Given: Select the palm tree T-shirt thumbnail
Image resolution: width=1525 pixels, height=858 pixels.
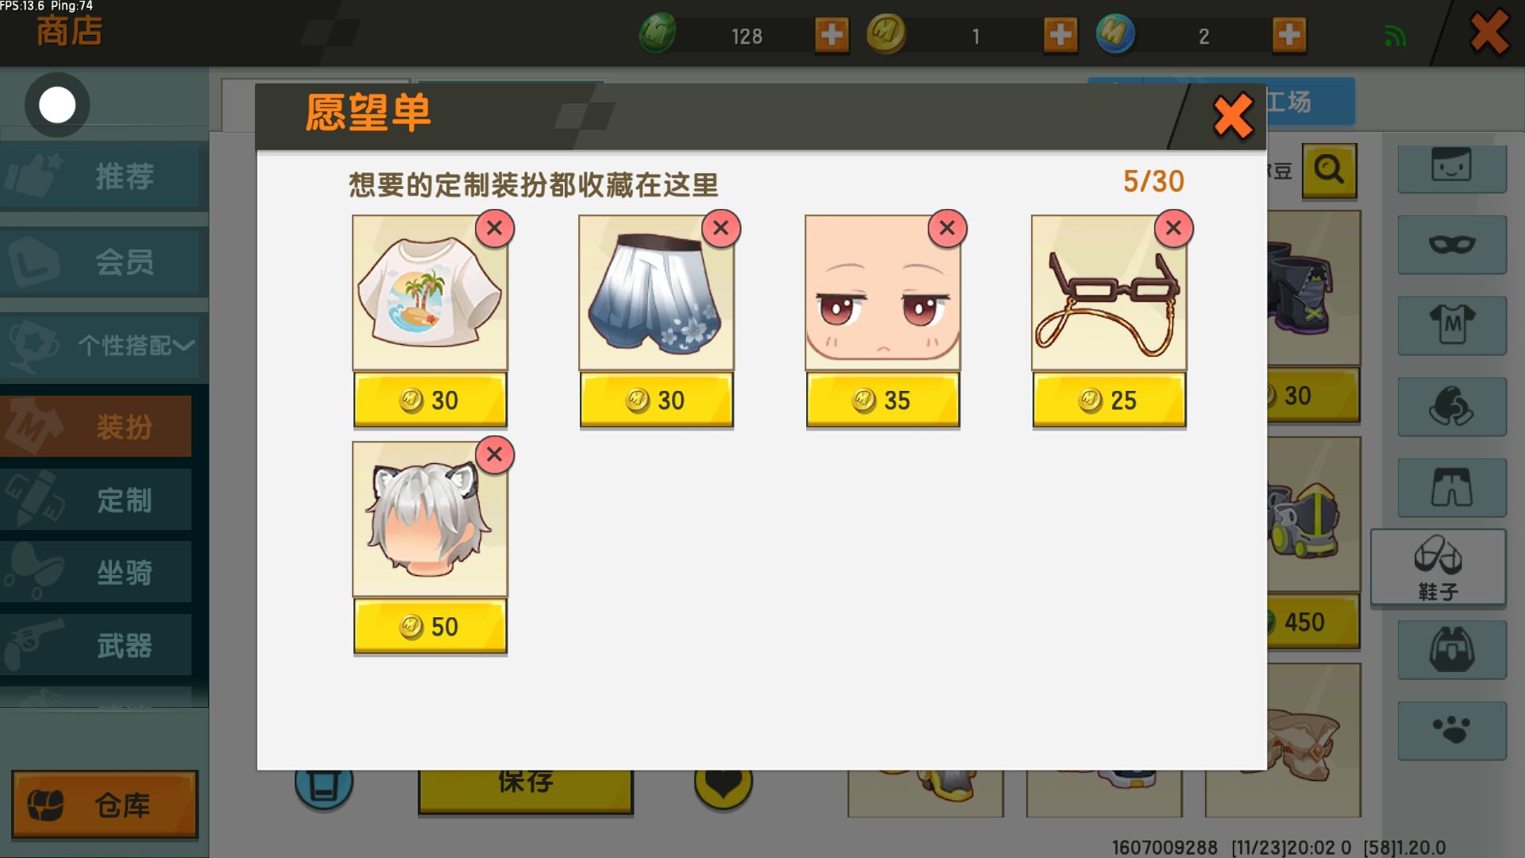Looking at the screenshot, I should pos(430,292).
